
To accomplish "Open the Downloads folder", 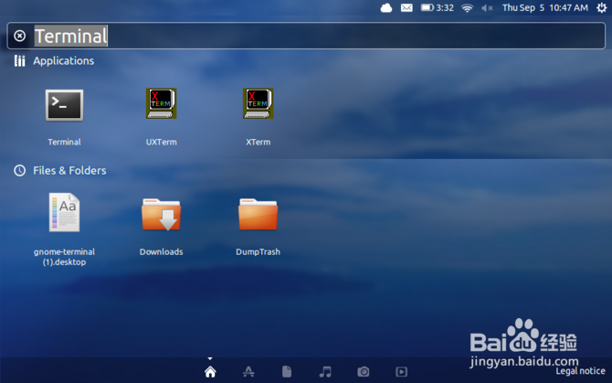I will click(161, 215).
